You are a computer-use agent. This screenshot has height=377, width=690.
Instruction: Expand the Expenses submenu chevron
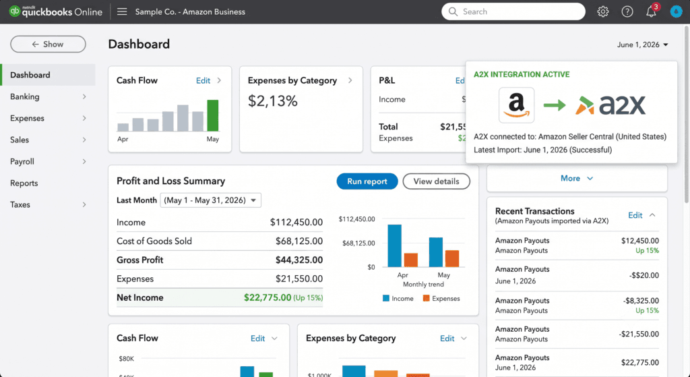tap(84, 118)
